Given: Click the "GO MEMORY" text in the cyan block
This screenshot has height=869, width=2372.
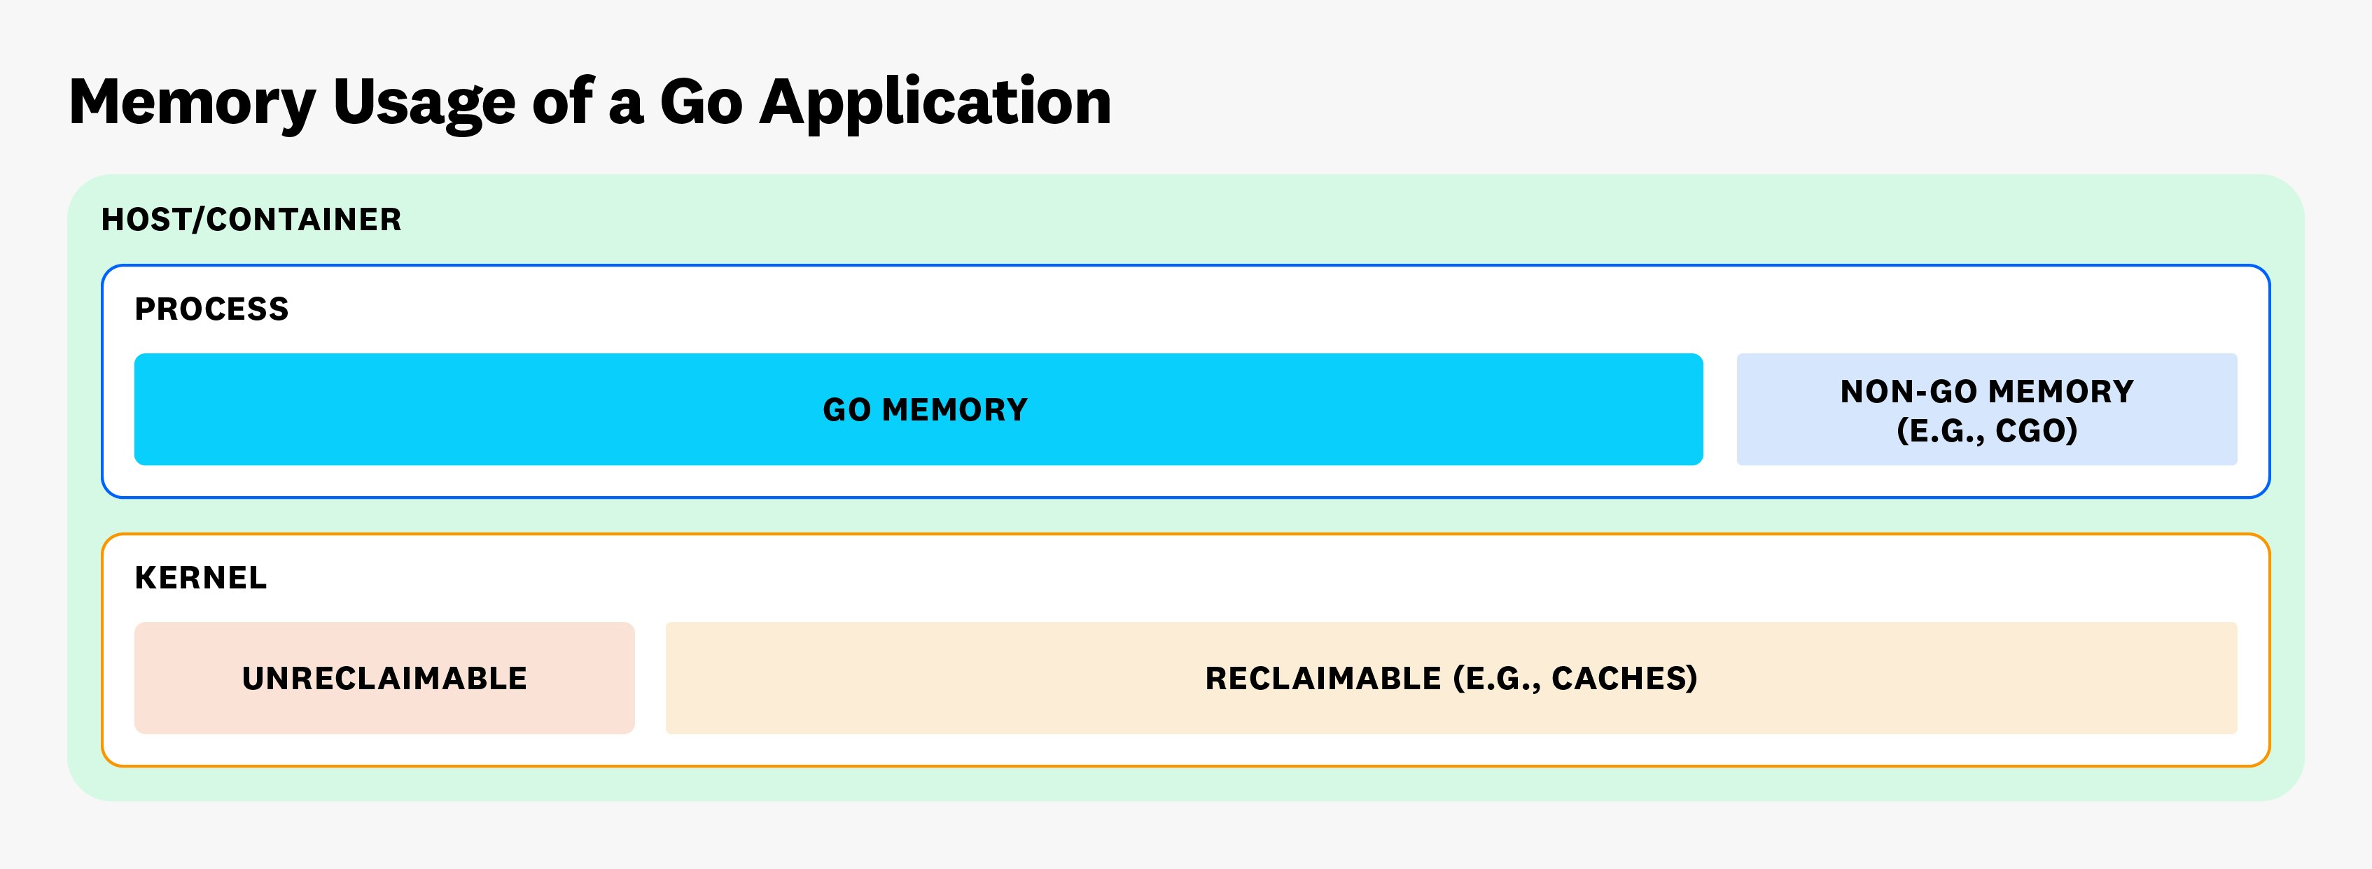Looking at the screenshot, I should point(924,409).
